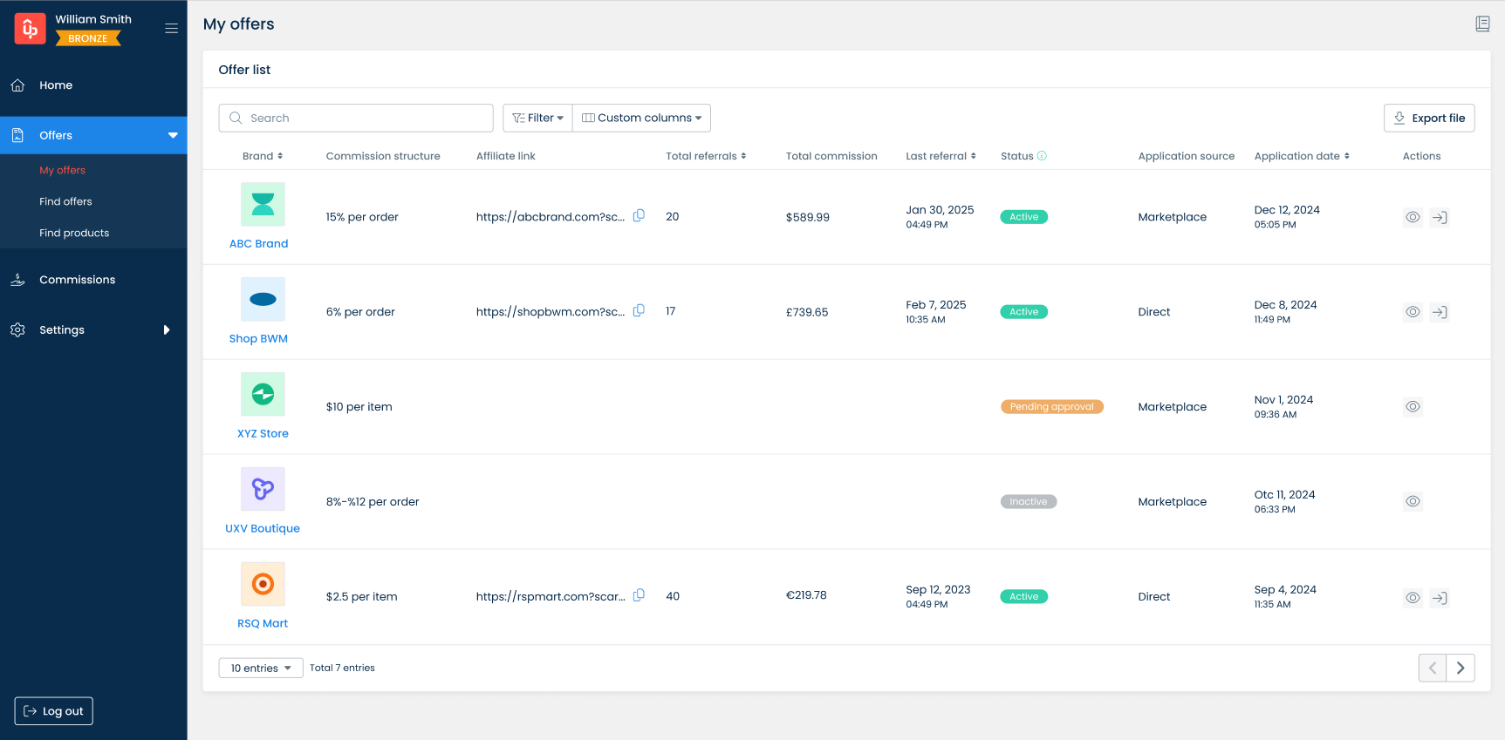Open the Filter dropdown
Screen dimensions: 1505x740
click(x=537, y=119)
